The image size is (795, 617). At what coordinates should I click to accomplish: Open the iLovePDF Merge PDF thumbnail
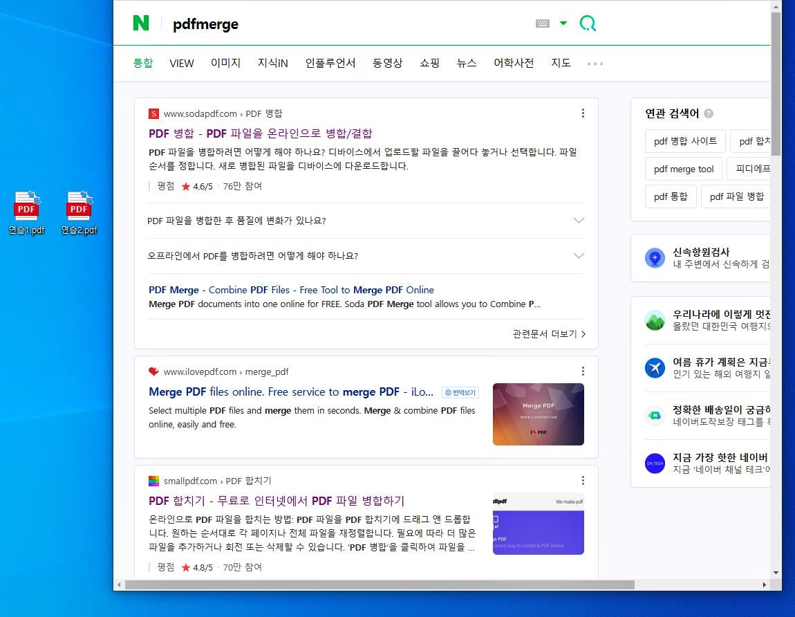(x=539, y=414)
